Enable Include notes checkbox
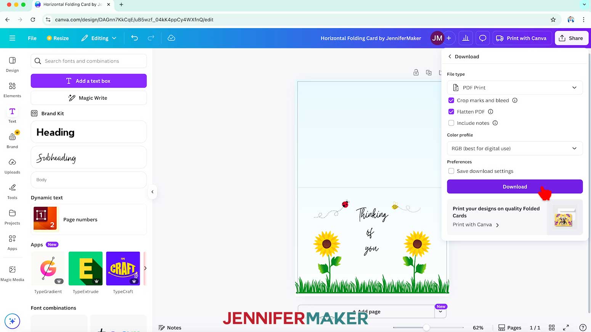This screenshot has width=591, height=332. tap(451, 123)
